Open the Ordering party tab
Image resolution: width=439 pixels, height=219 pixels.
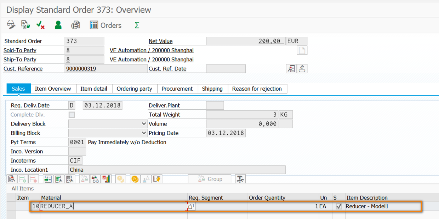pyautogui.click(x=135, y=89)
